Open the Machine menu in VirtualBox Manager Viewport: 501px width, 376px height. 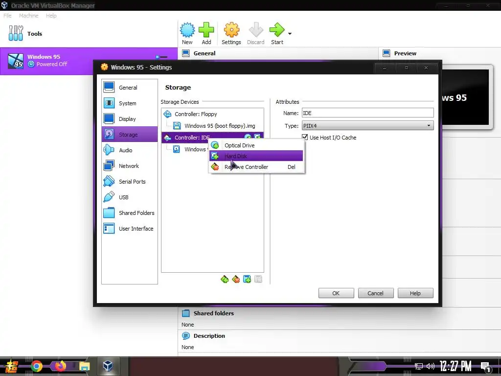tap(28, 16)
